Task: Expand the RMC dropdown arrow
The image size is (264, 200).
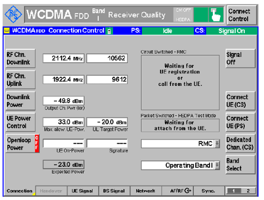Action: click(216, 144)
